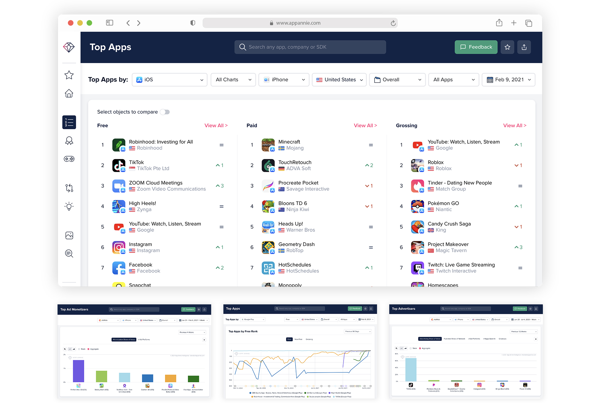Toggle the Select objects to compare switch
The image size is (610, 409).
tap(165, 112)
